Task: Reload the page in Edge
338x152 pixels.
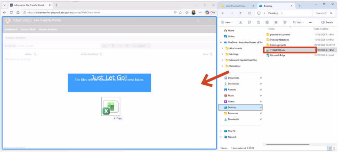Action: (11, 13)
